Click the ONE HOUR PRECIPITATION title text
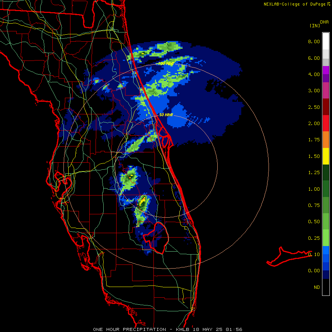 point(129,329)
